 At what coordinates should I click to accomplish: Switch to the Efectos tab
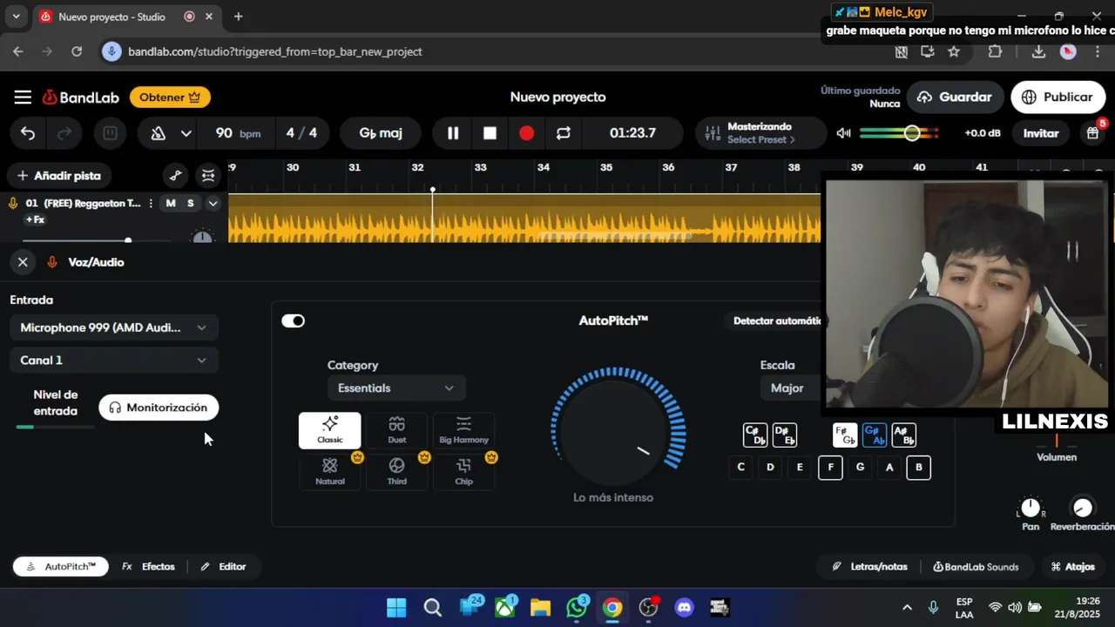148,567
